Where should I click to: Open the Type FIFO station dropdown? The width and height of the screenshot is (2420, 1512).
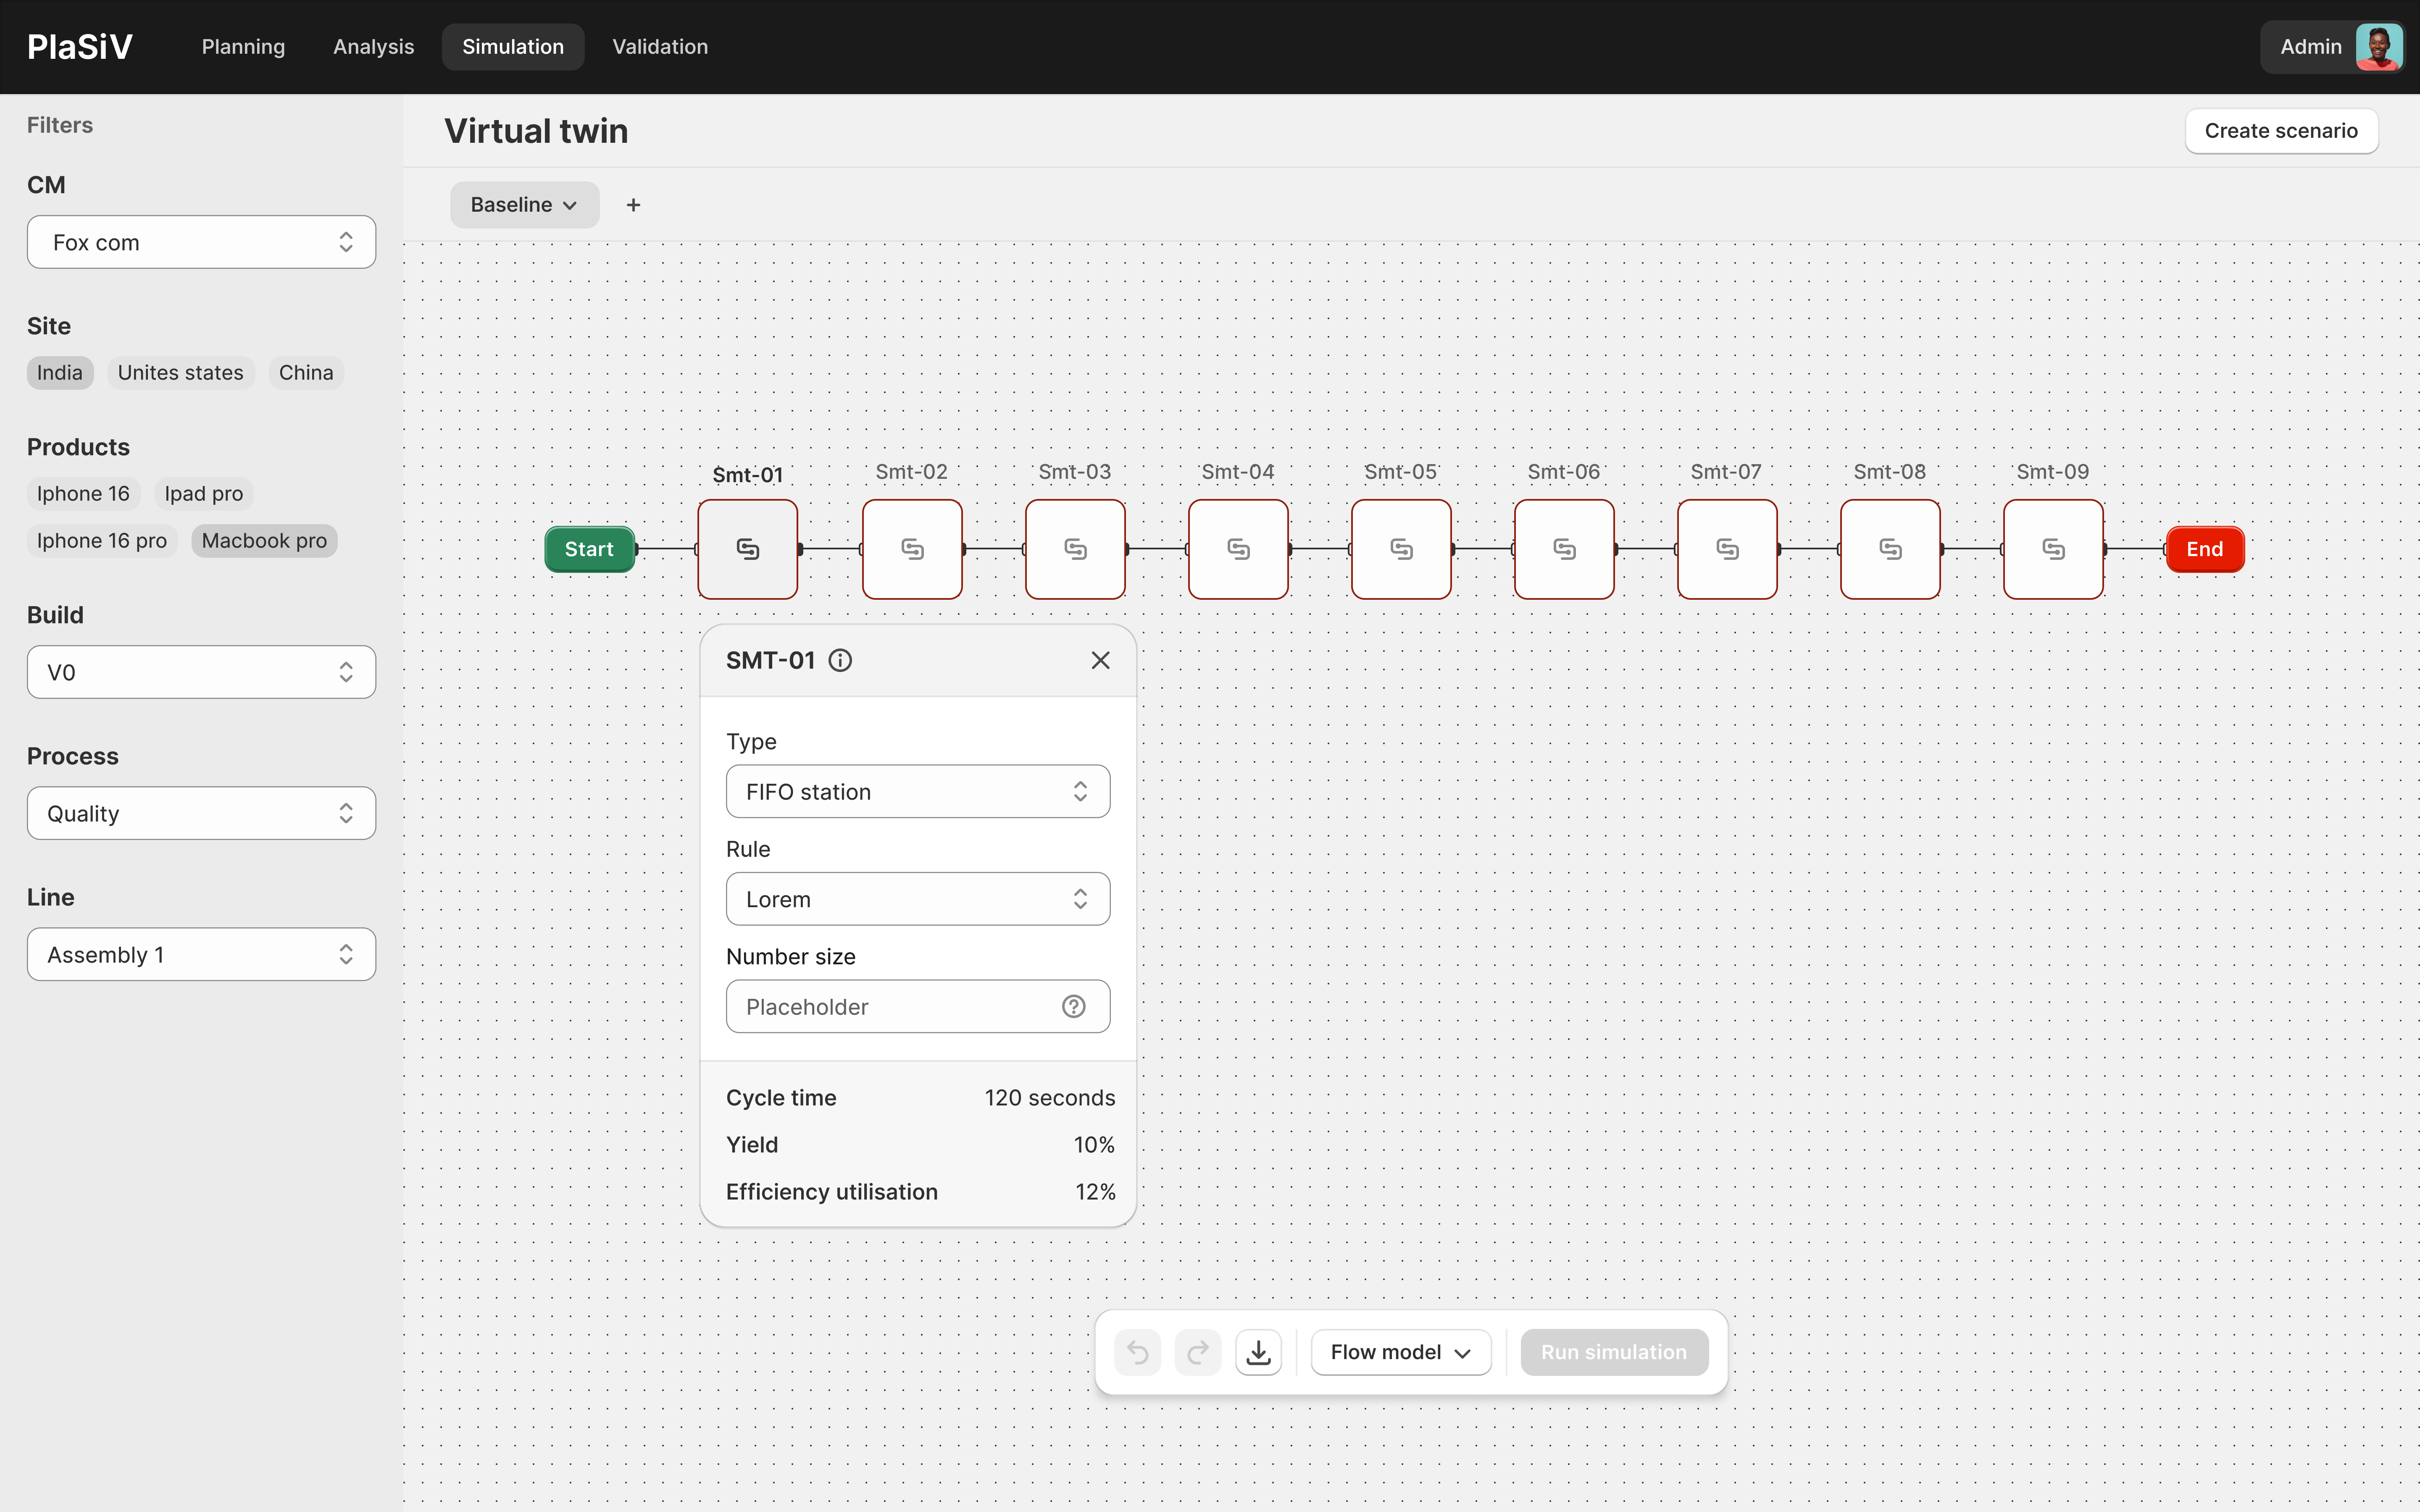[917, 791]
